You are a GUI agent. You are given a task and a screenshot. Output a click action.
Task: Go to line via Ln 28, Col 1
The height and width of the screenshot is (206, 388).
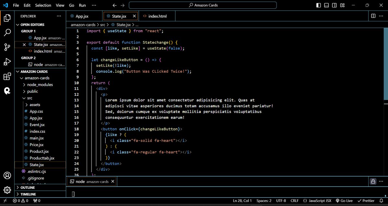(x=242, y=201)
